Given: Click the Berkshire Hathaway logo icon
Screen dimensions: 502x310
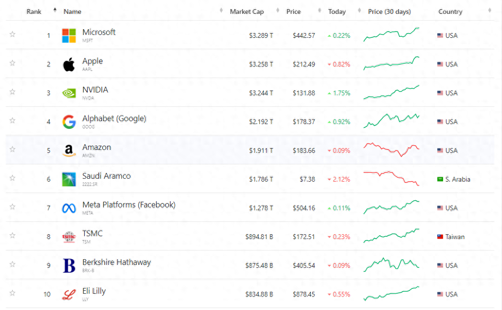Looking at the screenshot, I should pyautogui.click(x=69, y=265).
